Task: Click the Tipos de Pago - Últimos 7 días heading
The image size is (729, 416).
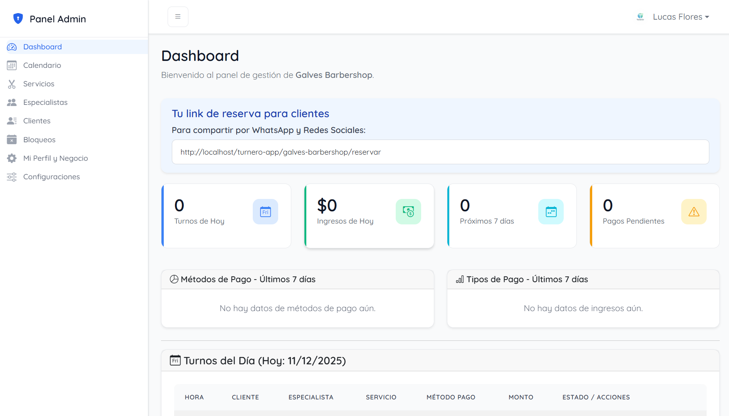Action: pos(527,280)
